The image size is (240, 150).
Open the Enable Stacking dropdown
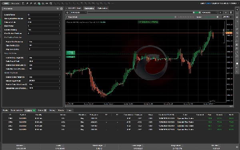[44, 30]
